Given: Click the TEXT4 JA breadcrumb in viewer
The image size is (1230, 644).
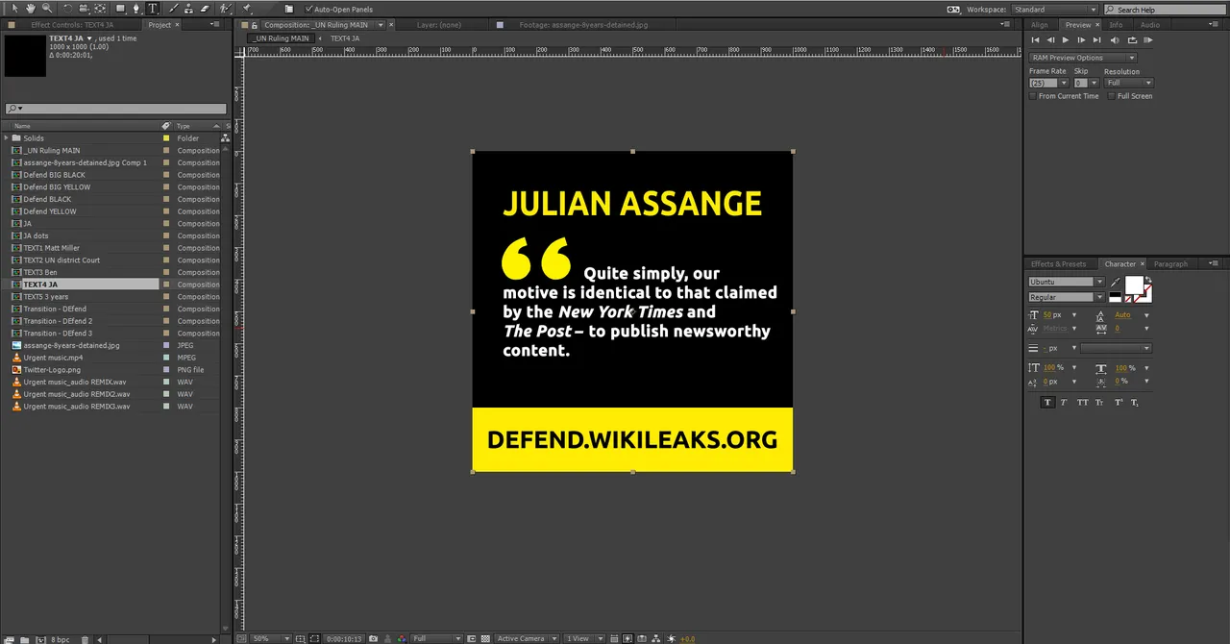Looking at the screenshot, I should (345, 38).
